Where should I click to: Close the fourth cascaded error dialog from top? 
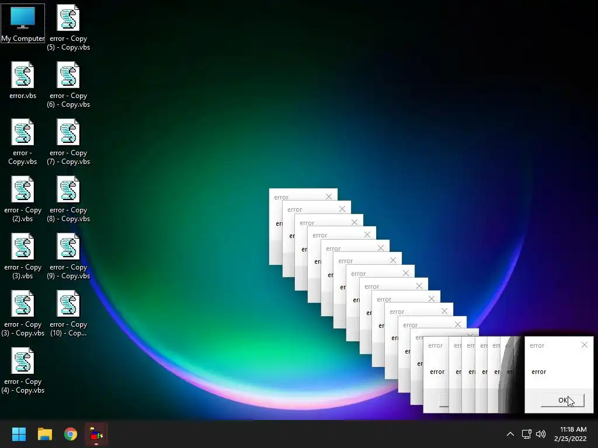point(367,235)
